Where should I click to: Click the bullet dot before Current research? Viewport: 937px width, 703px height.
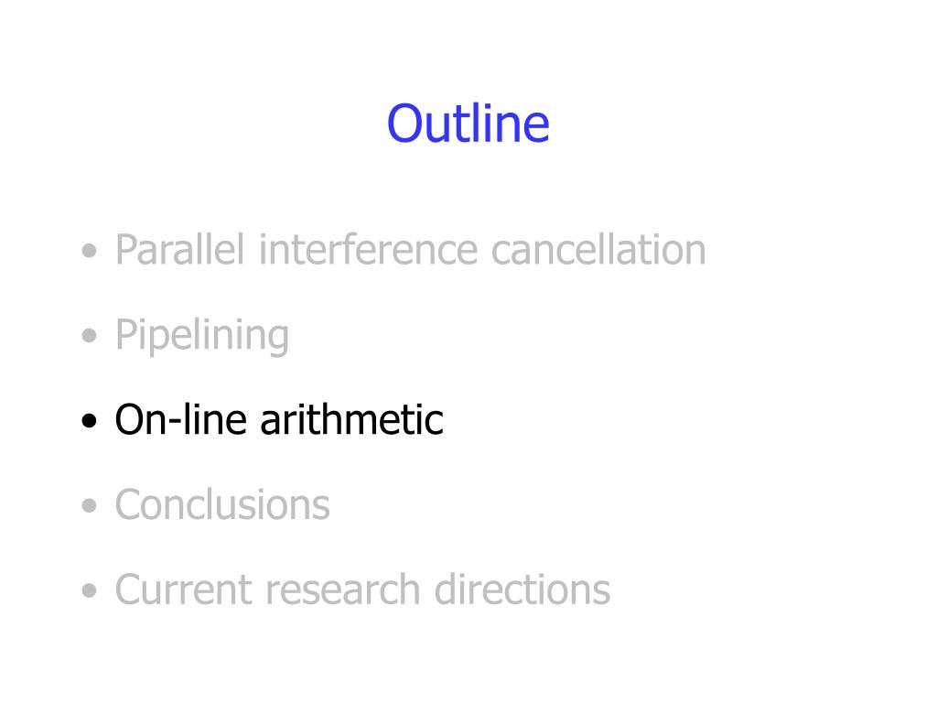(89, 590)
